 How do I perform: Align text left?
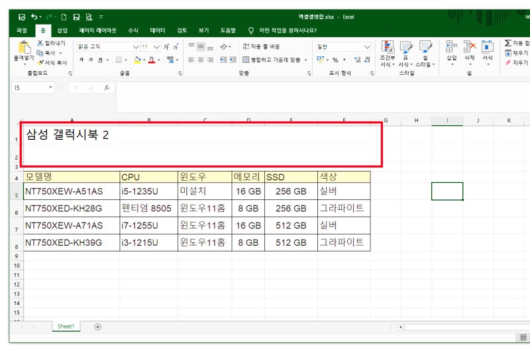pos(191,60)
